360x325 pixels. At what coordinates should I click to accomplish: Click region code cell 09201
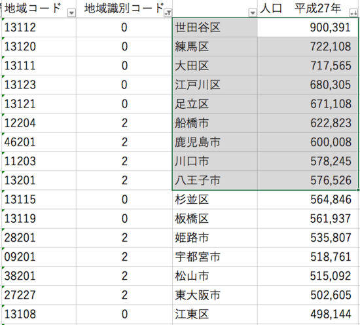[39, 257]
